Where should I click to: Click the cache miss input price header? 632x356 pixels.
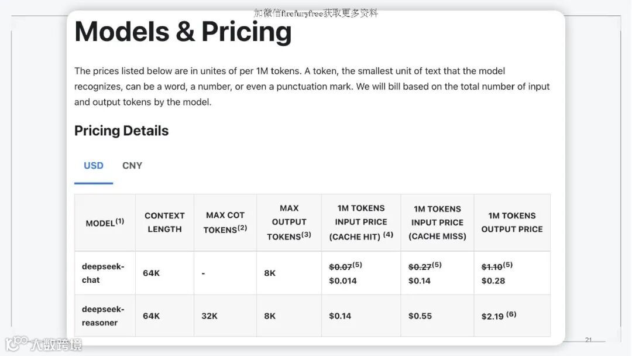(437, 222)
